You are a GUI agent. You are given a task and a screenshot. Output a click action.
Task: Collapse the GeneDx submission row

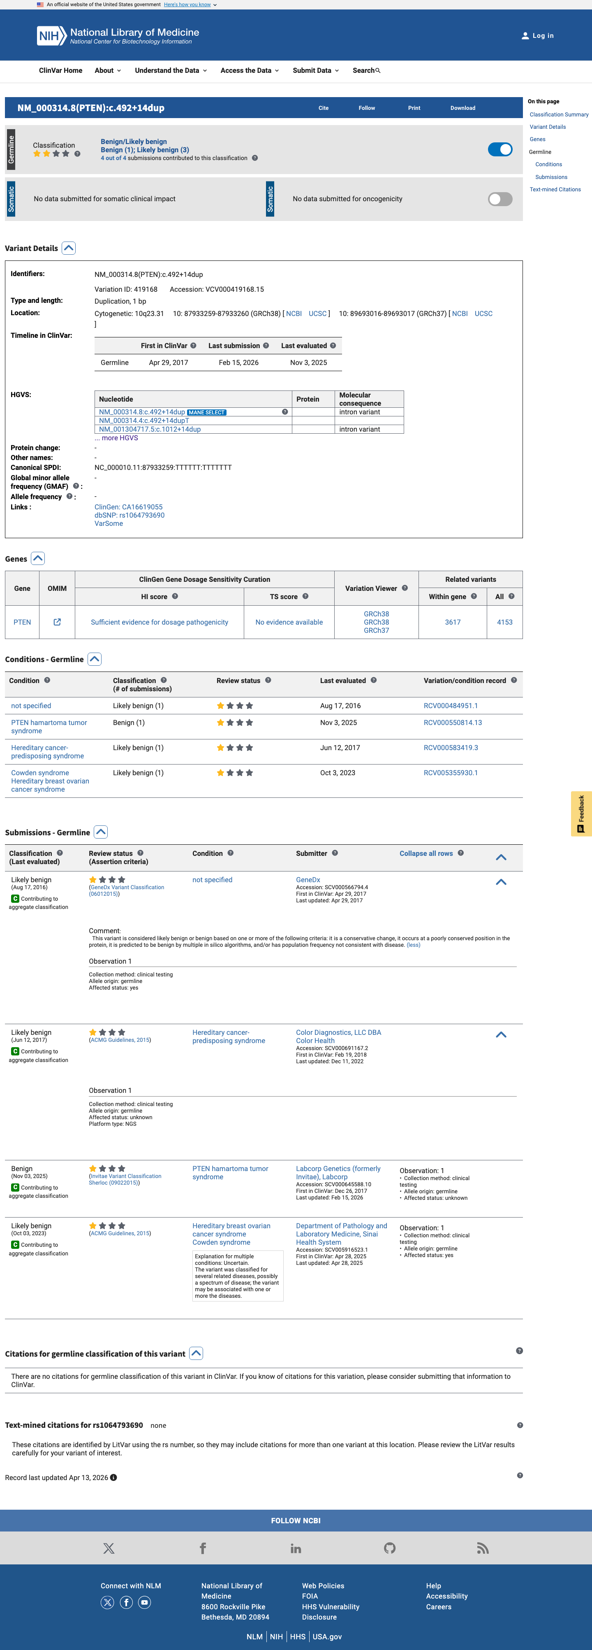(x=501, y=882)
